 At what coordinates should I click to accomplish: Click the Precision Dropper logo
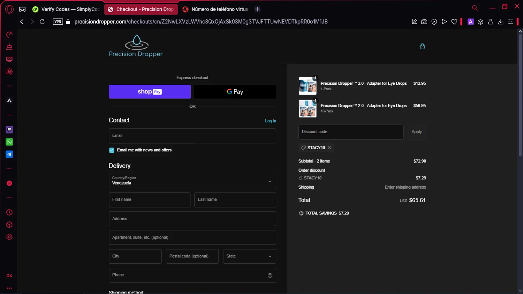point(136,46)
